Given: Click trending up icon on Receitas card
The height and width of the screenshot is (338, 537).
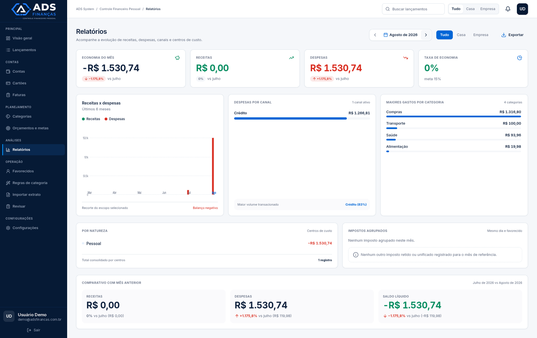Looking at the screenshot, I should click(x=291, y=58).
